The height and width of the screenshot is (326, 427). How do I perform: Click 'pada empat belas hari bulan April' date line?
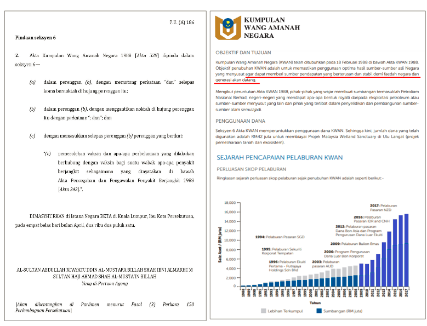[x=75, y=225]
